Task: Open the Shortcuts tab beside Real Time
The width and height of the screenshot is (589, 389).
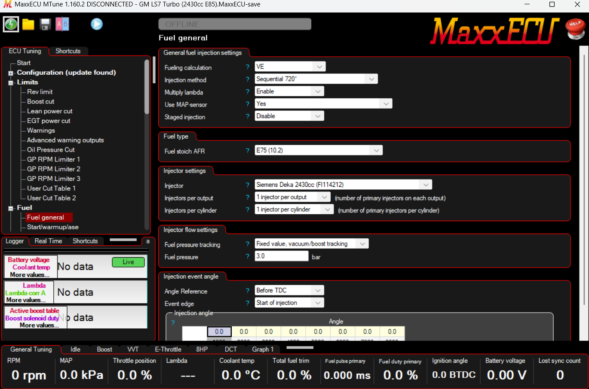Action: coord(85,241)
